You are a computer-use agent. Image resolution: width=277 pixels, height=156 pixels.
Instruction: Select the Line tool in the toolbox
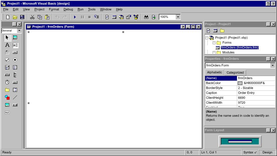[15, 97]
